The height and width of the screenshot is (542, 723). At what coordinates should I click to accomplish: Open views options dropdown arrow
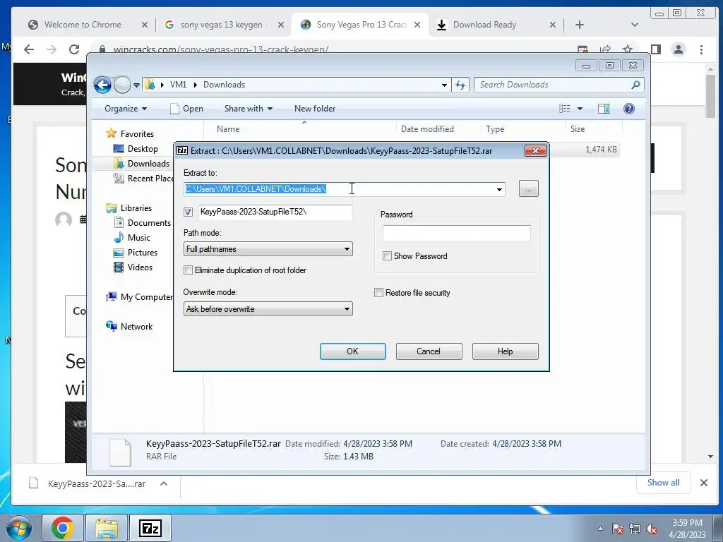pos(580,109)
